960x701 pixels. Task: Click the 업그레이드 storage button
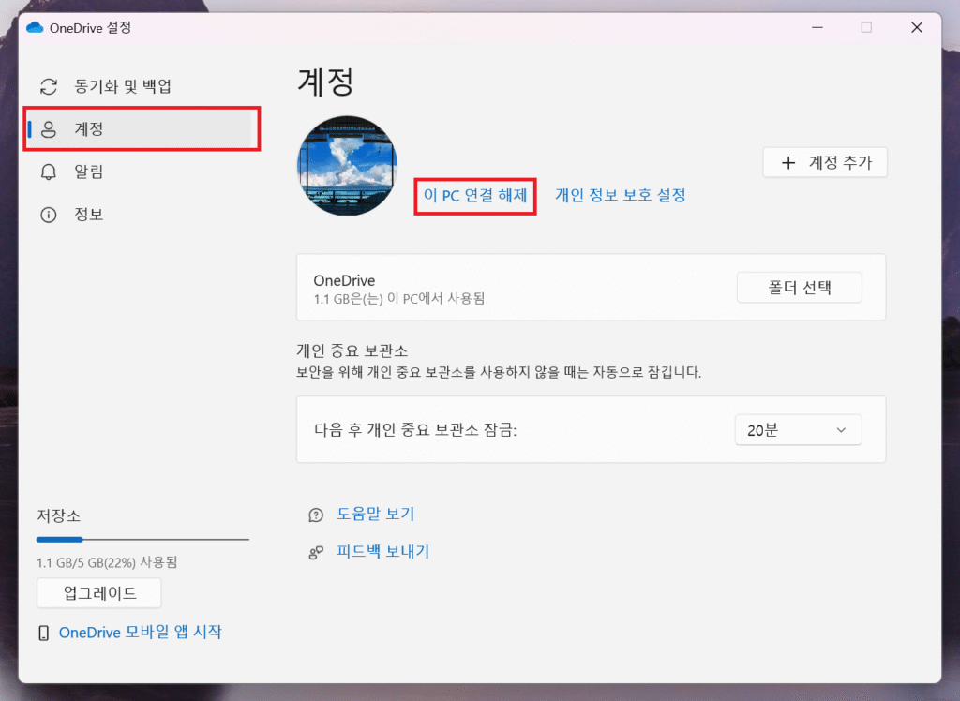(99, 593)
